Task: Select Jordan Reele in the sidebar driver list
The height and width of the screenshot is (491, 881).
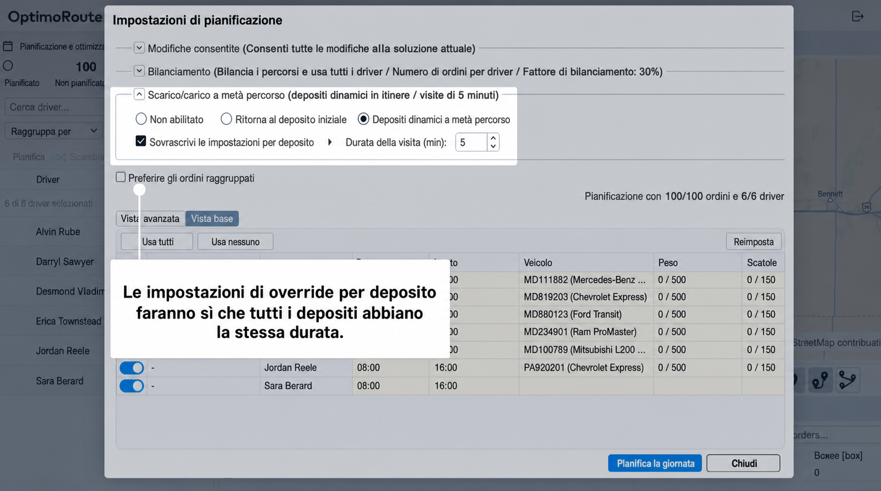Action: [x=62, y=351]
